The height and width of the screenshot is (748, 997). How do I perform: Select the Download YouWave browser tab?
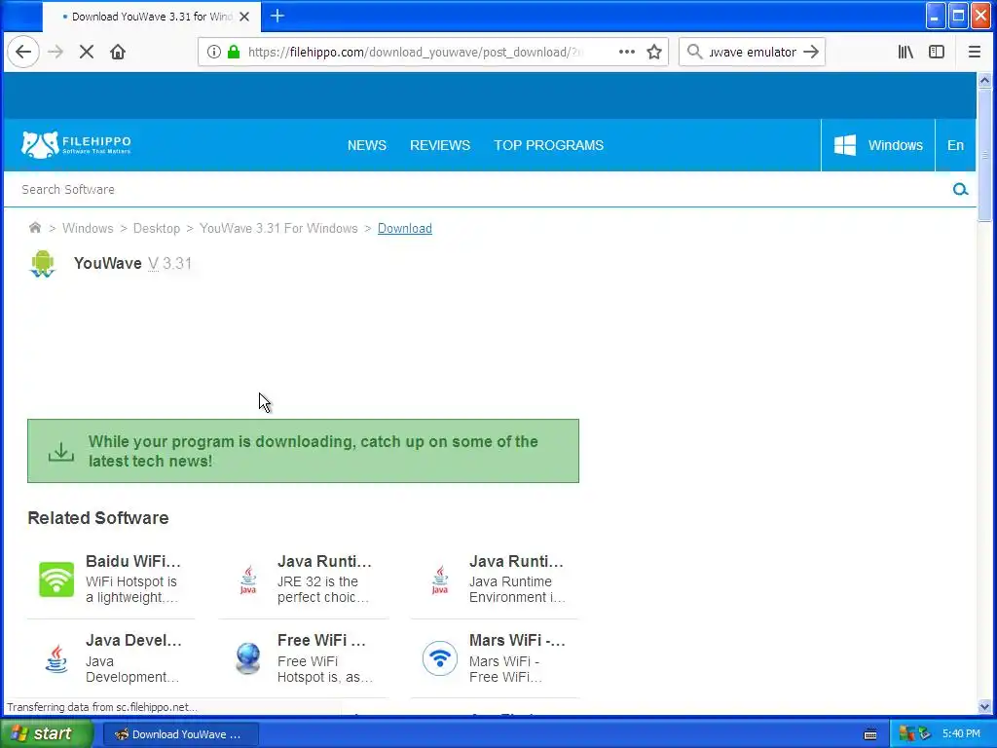152,18
